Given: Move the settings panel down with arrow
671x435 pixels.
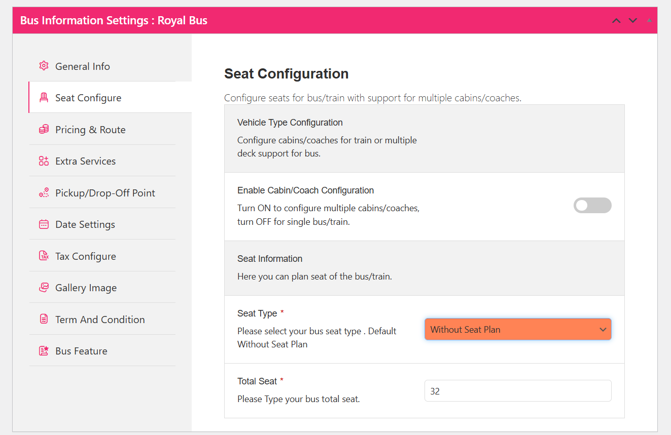Looking at the screenshot, I should coord(633,21).
